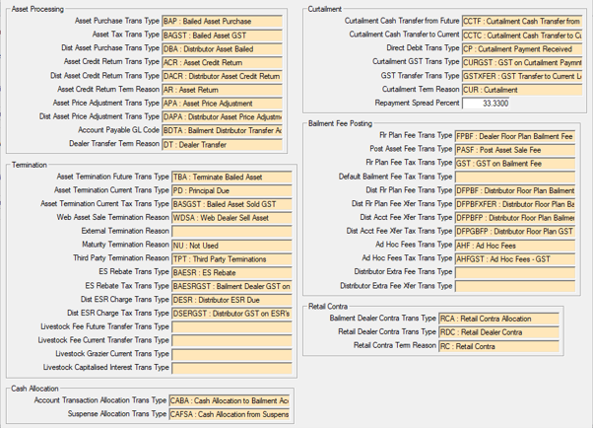Viewport: 593px width, 428px height.
Task: Select the Asset Termination Current Trans Type field
Action: pyautogui.click(x=231, y=190)
